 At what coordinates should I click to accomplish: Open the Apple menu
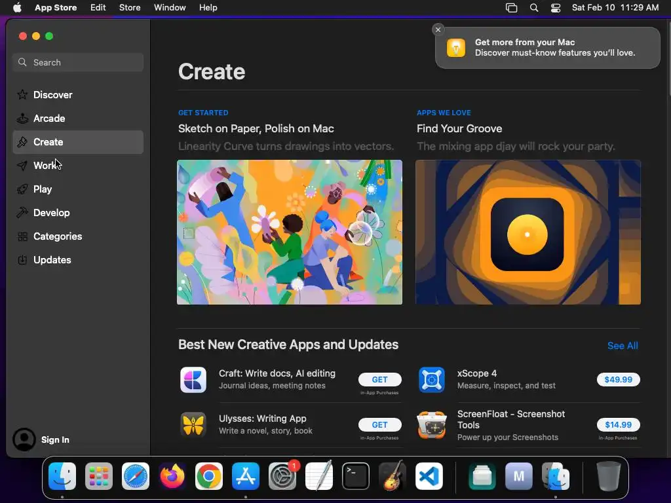tap(17, 8)
